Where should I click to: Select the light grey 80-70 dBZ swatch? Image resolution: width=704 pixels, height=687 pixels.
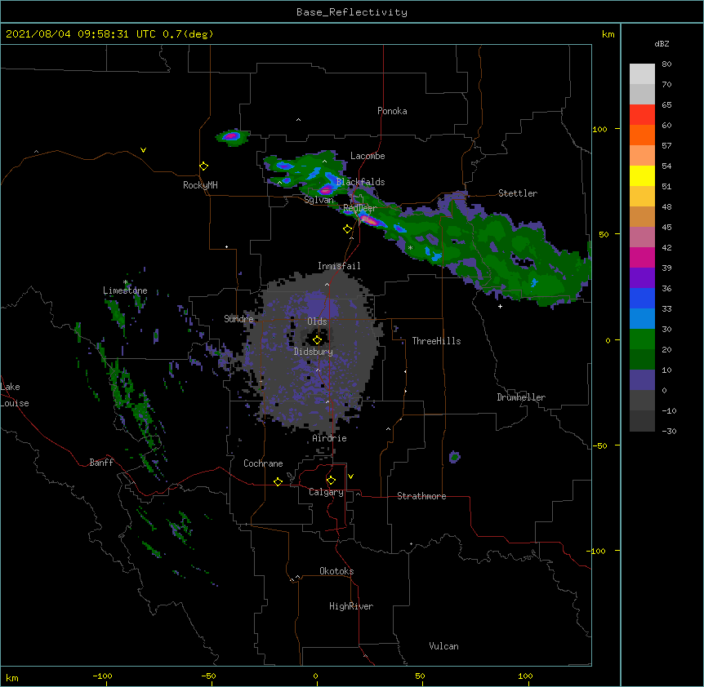(642, 74)
